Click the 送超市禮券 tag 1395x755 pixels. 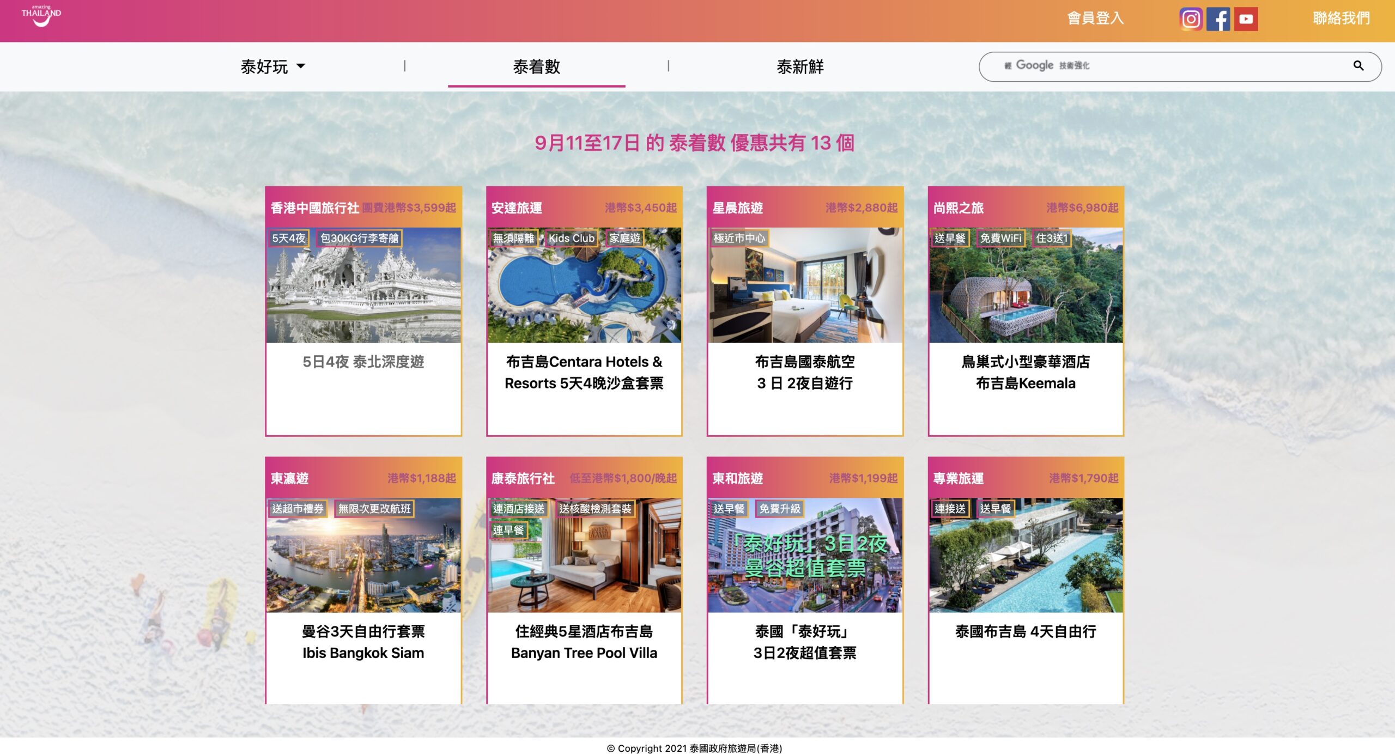click(298, 509)
